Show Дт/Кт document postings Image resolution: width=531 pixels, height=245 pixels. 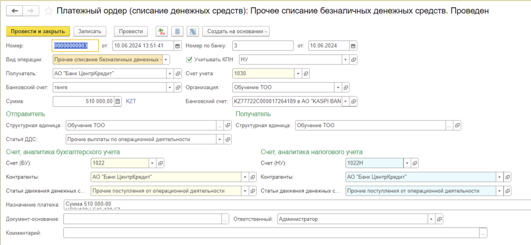click(161, 32)
